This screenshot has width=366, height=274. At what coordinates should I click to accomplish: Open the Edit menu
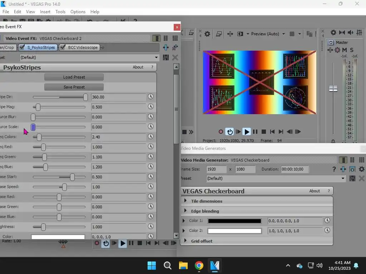tap(18, 12)
